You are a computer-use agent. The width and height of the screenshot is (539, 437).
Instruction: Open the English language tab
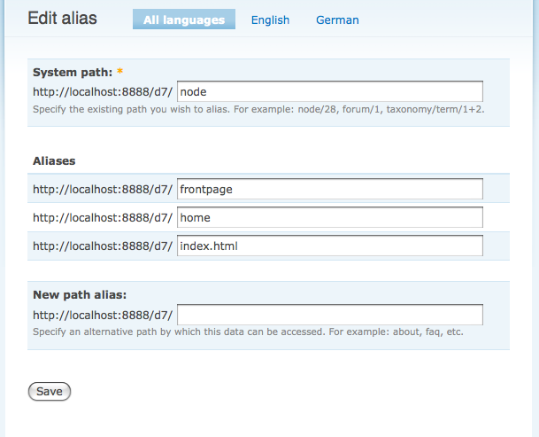[270, 20]
